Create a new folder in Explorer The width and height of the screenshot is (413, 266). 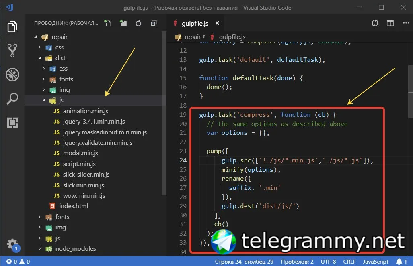point(123,23)
